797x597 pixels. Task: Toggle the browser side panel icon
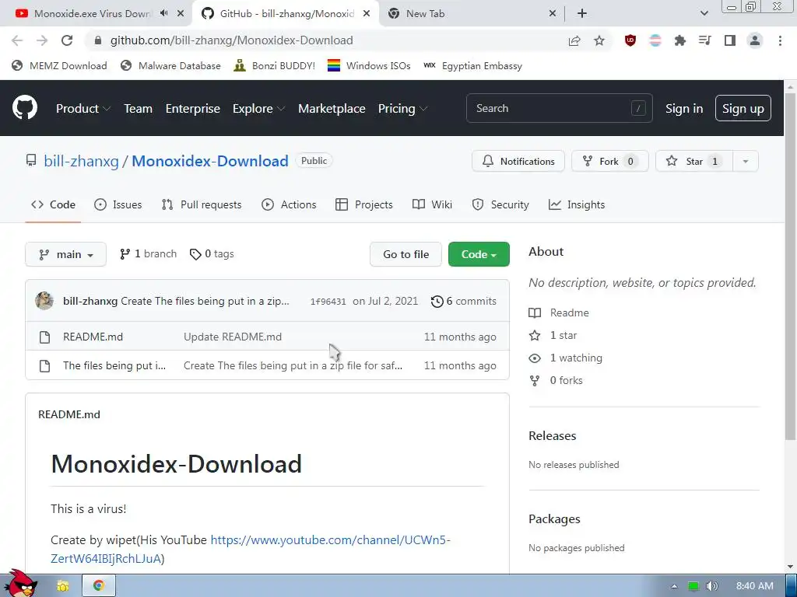tap(730, 40)
